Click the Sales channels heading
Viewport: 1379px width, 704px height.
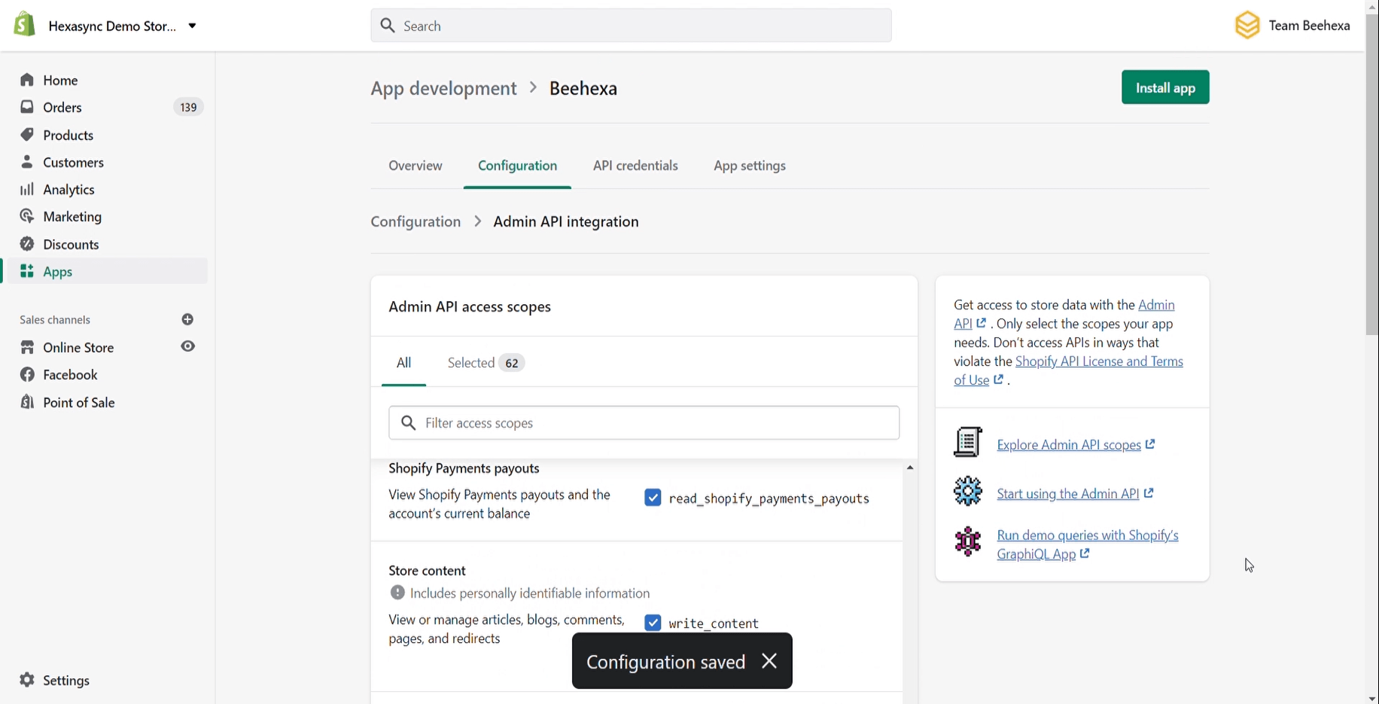tap(55, 320)
